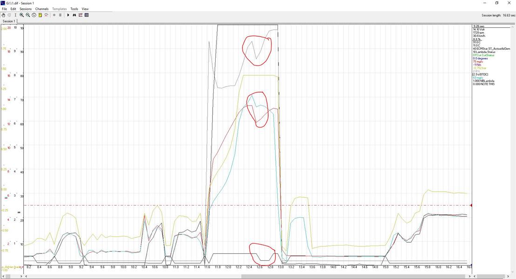This screenshot has height=279, width=516.
Task: Open the Sessions menu
Action: (x=25, y=9)
